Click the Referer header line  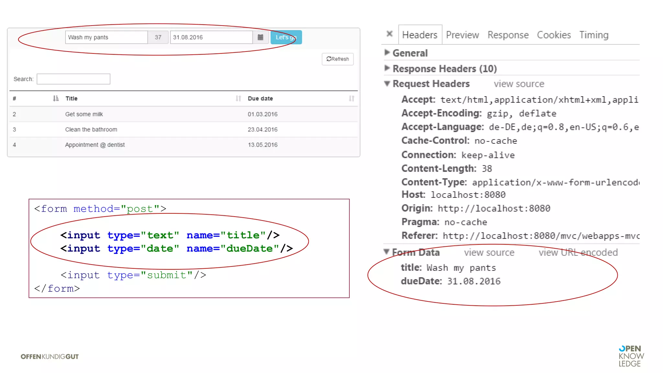[520, 235]
